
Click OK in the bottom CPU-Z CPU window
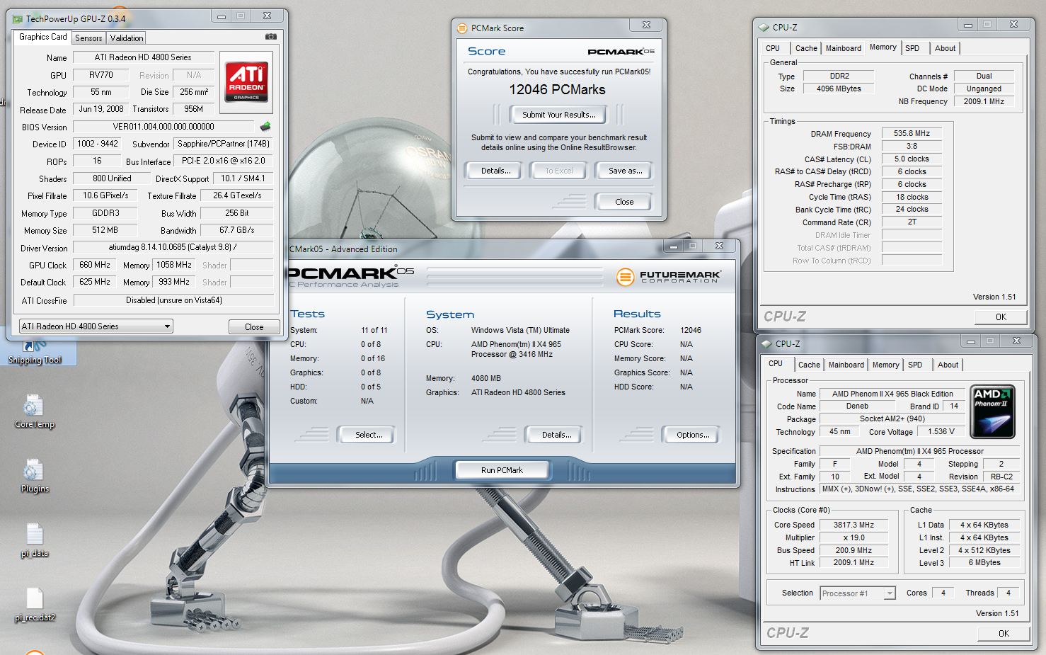1004,634
